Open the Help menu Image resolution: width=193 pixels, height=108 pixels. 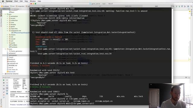39,1
